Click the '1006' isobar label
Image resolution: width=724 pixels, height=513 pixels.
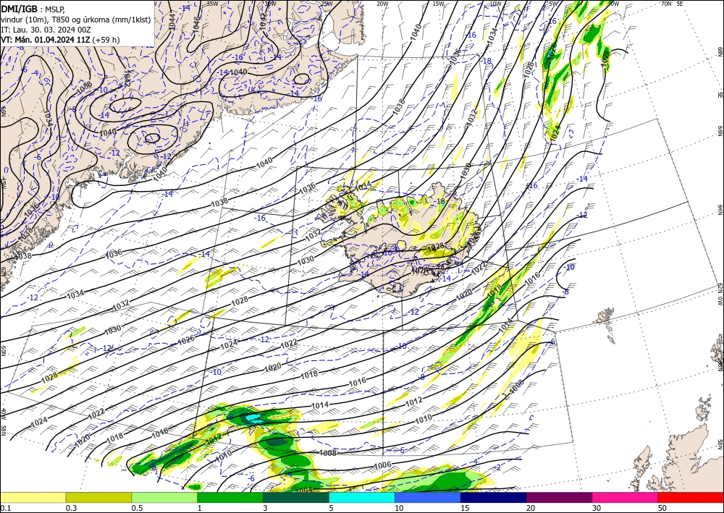(x=383, y=465)
